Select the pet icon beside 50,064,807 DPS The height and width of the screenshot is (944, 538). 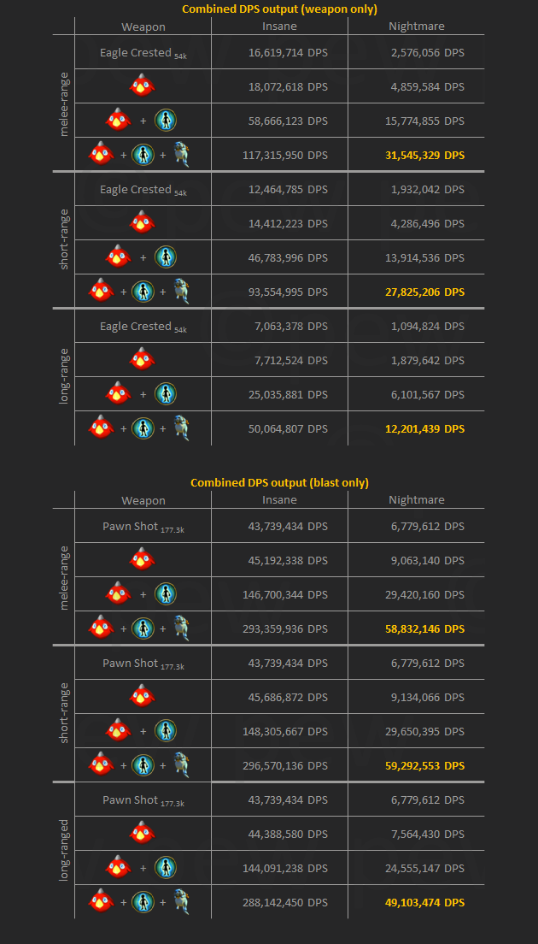click(x=181, y=428)
